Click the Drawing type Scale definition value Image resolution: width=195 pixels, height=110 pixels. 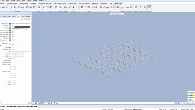click(137, 109)
